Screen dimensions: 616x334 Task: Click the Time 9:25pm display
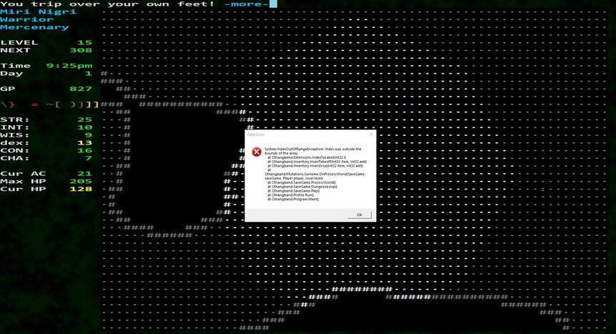[x=46, y=66]
